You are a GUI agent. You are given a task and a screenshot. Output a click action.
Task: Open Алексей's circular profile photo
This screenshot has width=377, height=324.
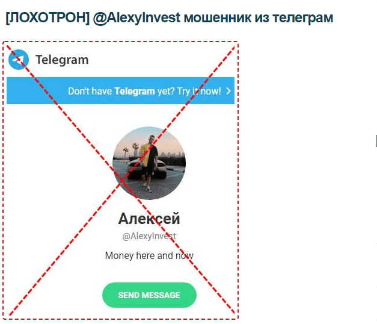[149, 163]
